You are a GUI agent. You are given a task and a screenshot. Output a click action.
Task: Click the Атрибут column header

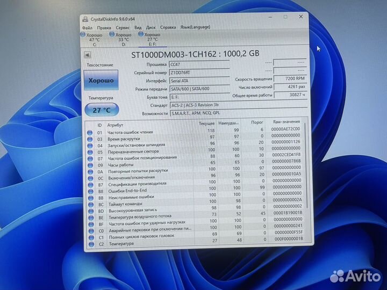(x=115, y=125)
